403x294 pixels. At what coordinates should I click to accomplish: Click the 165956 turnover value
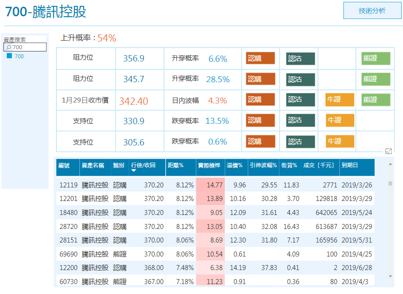[x=326, y=240]
